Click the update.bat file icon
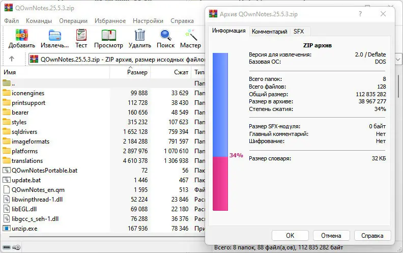Viewport: 403px width, 253px height. [x=7, y=180]
